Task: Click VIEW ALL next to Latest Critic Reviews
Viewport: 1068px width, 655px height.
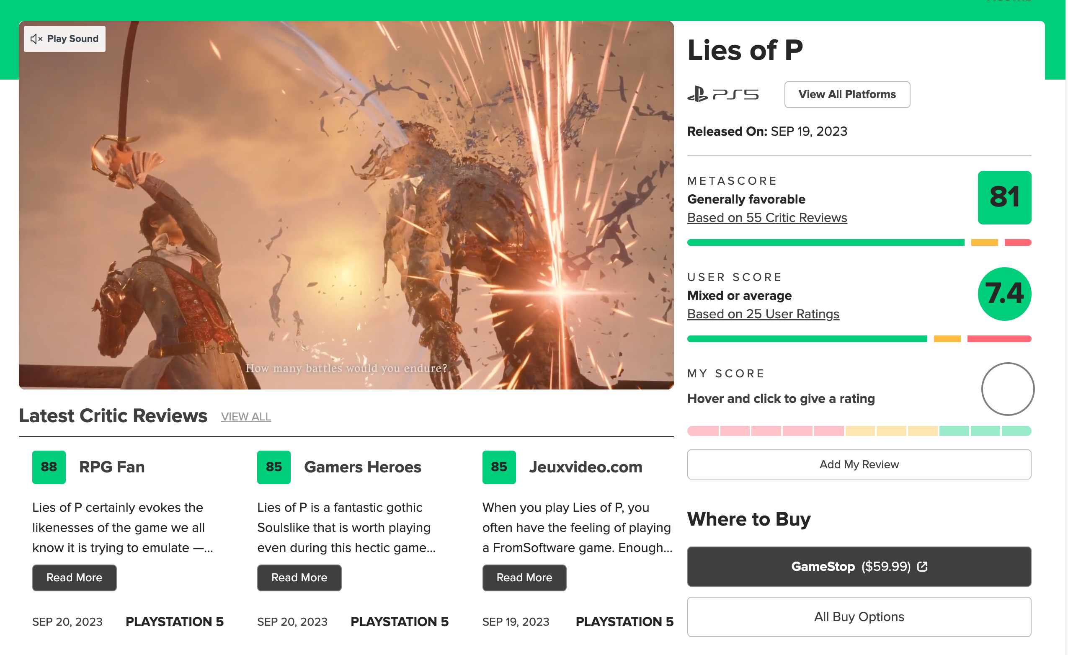Action: point(246,417)
